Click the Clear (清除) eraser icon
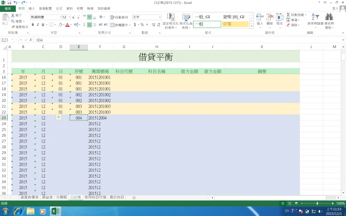The height and width of the screenshot is (216, 346). (288, 25)
